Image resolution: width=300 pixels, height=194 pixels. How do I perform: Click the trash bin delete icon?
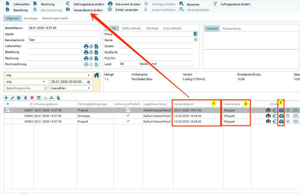pyautogui.click(x=26, y=98)
